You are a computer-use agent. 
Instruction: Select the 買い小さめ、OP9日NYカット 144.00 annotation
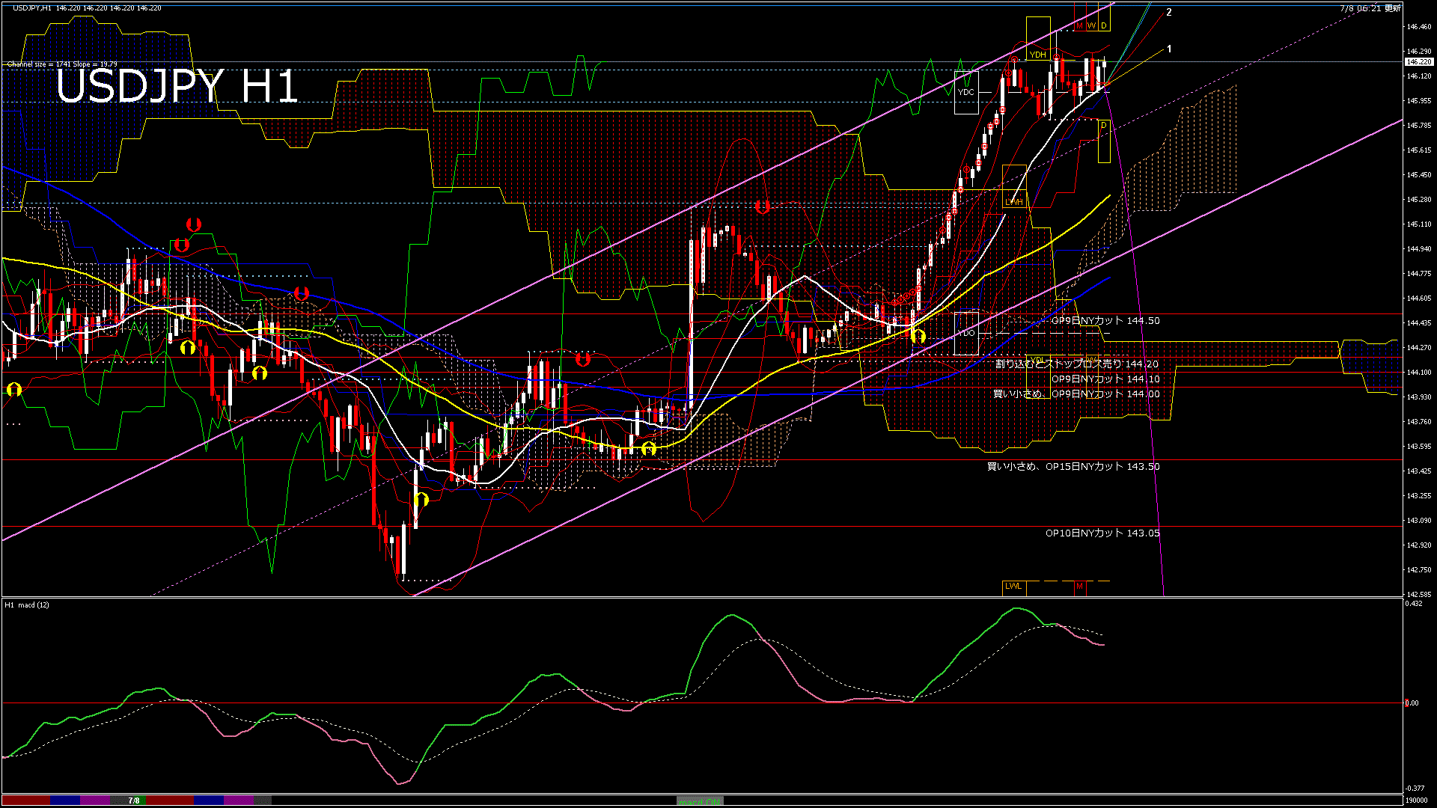(x=1076, y=394)
